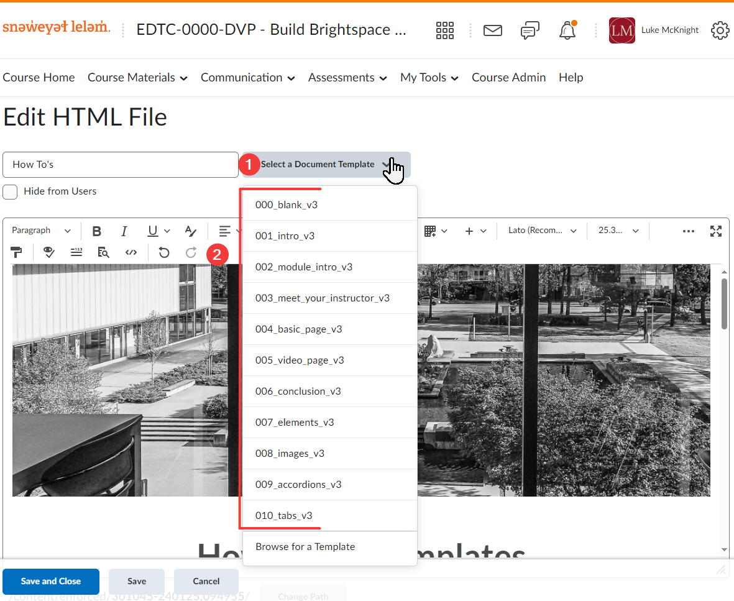
Task: Click the campus banner image in editor
Action: [361, 380]
